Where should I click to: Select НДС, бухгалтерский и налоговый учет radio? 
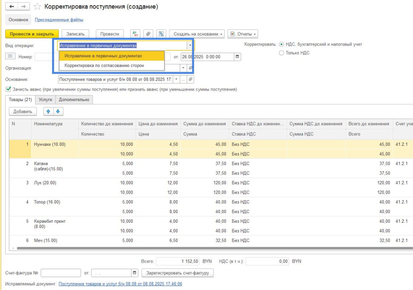281,44
